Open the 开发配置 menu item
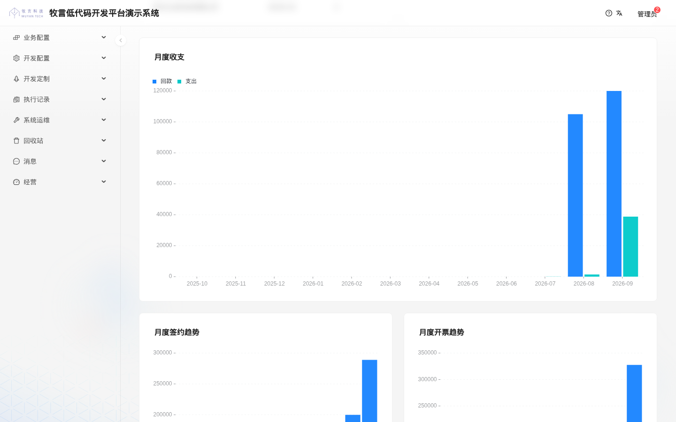This screenshot has height=422, width=676. tap(60, 58)
